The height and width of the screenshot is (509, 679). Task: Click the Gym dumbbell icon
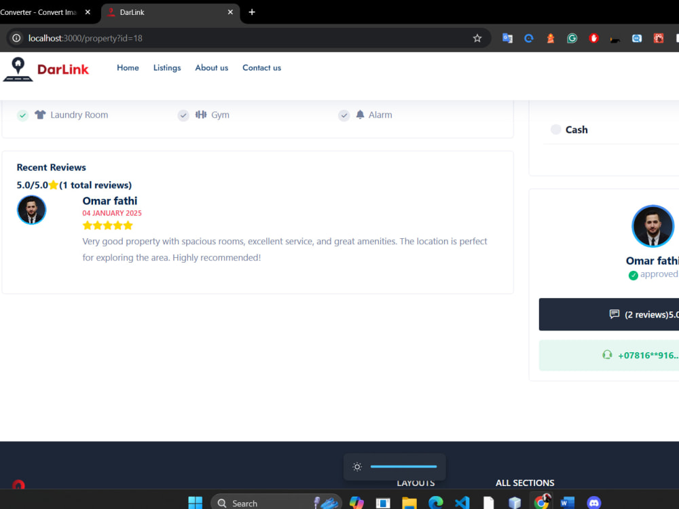coord(200,114)
